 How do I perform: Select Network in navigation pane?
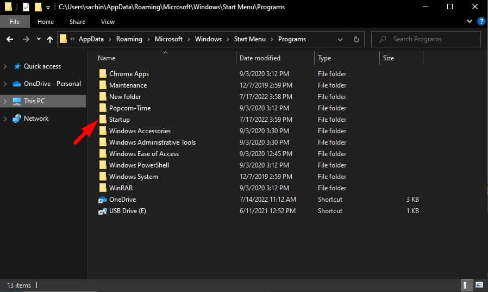pyautogui.click(x=36, y=119)
